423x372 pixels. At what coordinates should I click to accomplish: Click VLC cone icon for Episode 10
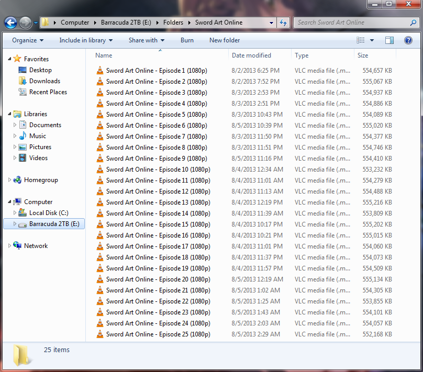[100, 170]
